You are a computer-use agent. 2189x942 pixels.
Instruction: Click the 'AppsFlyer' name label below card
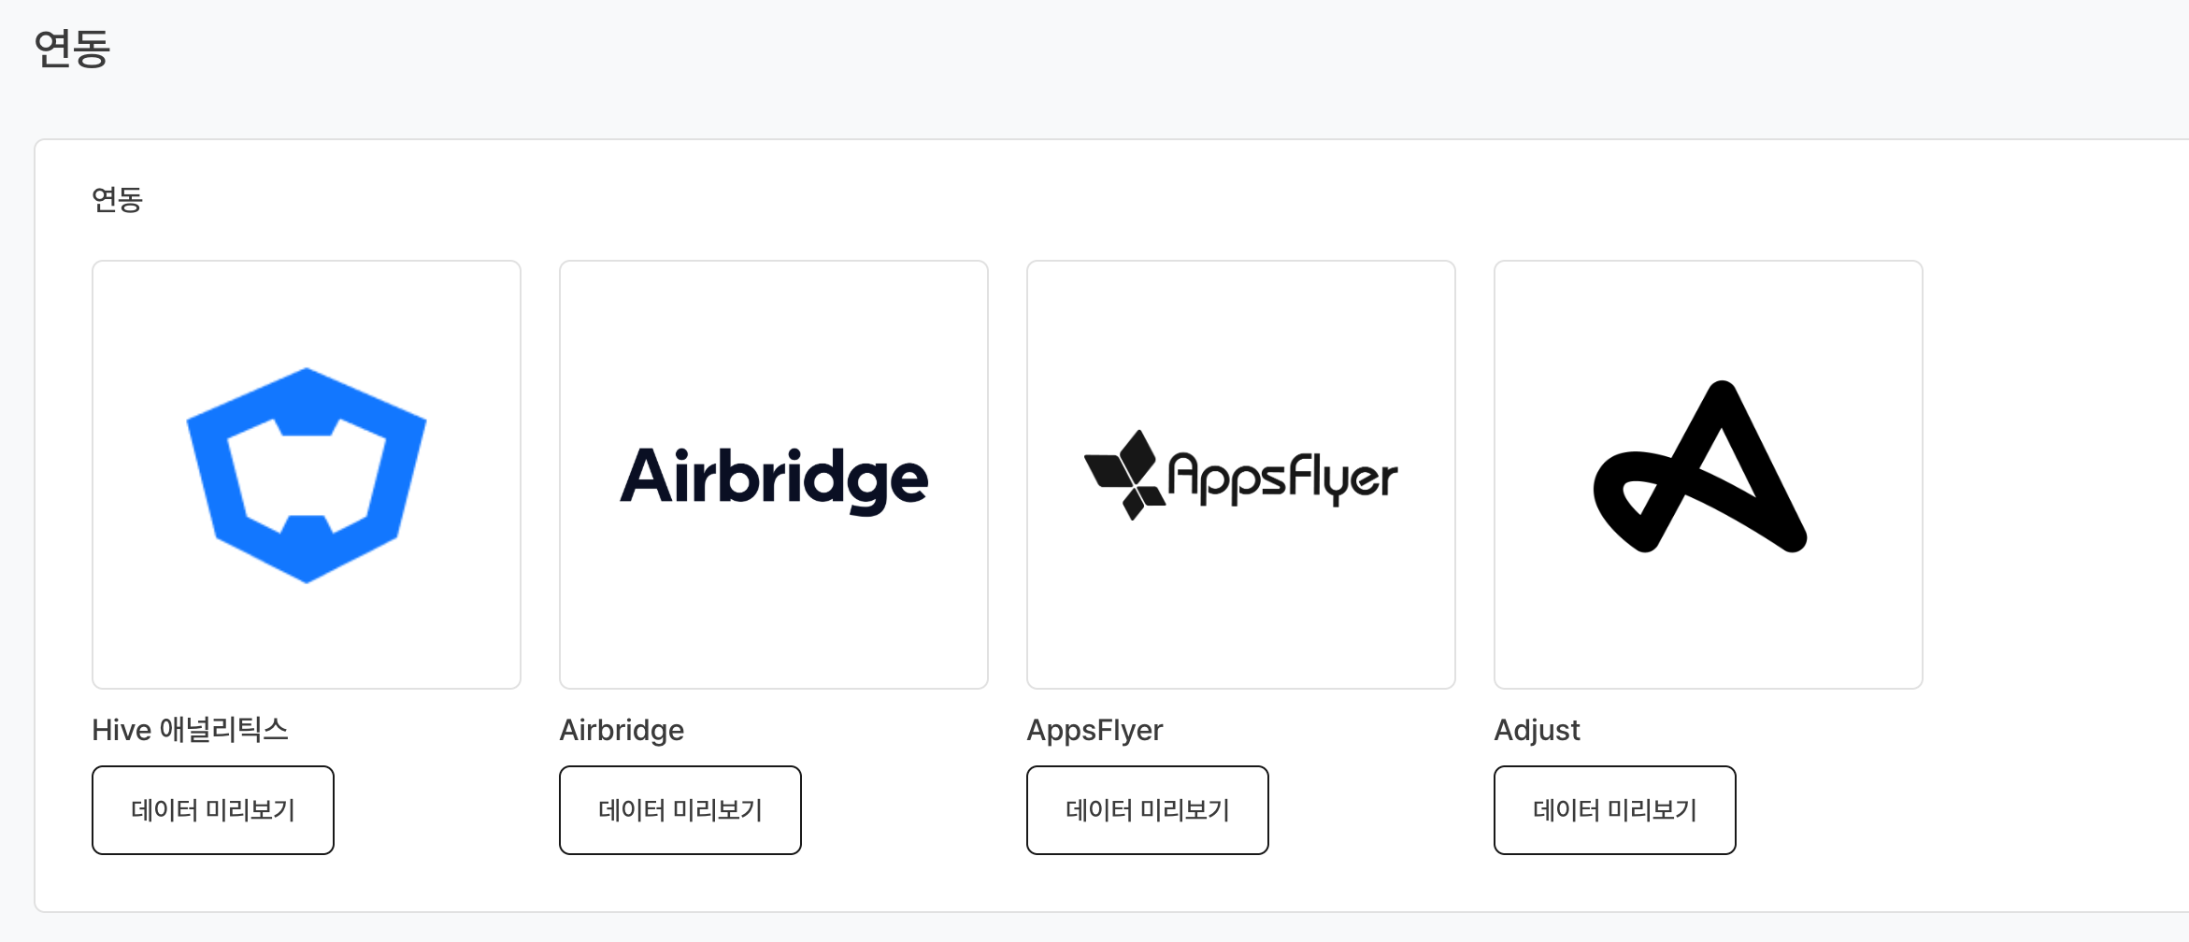[x=1094, y=730]
